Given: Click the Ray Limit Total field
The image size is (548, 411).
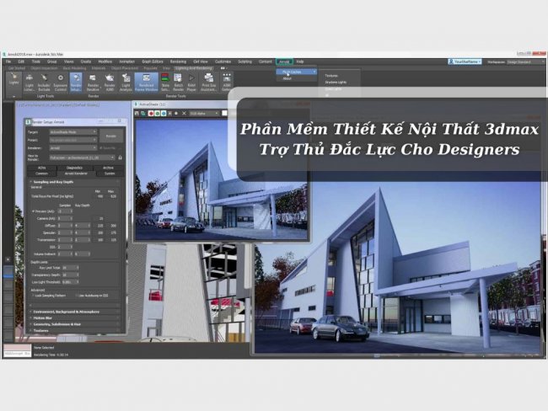Looking at the screenshot, I should (x=70, y=268).
